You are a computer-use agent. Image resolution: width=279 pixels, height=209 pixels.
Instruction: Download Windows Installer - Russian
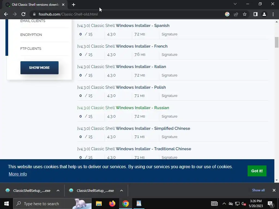(123, 108)
